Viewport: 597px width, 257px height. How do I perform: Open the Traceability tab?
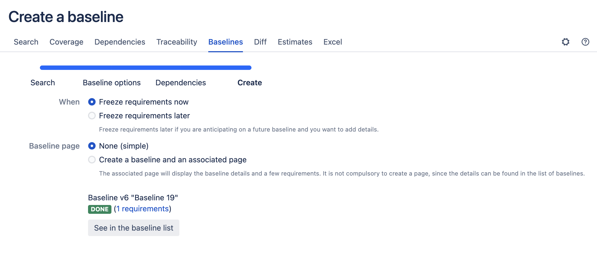177,42
